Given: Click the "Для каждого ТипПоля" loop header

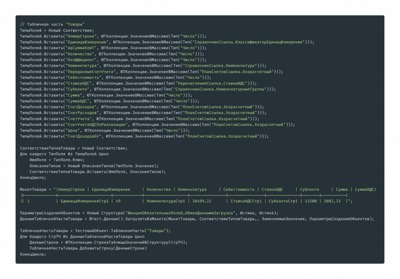Looking at the screenshot, I should (64, 154).
